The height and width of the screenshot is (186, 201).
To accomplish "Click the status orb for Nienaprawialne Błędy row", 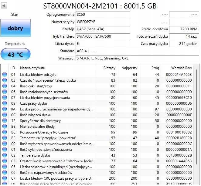I will click(5, 127).
